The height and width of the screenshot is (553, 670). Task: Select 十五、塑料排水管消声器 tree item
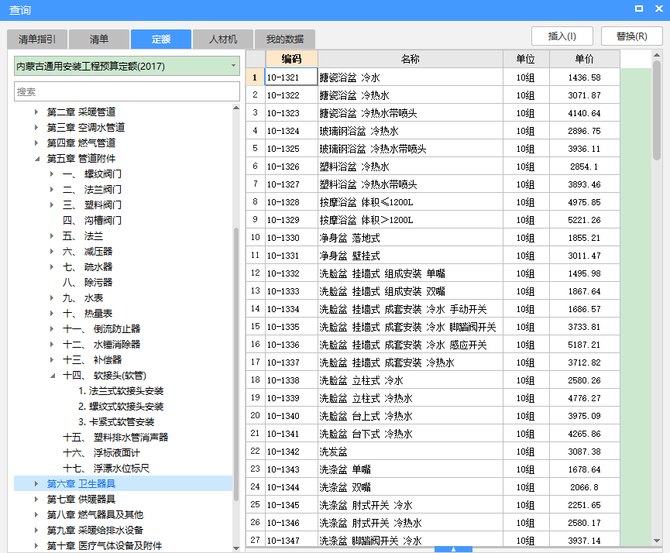[x=115, y=438]
